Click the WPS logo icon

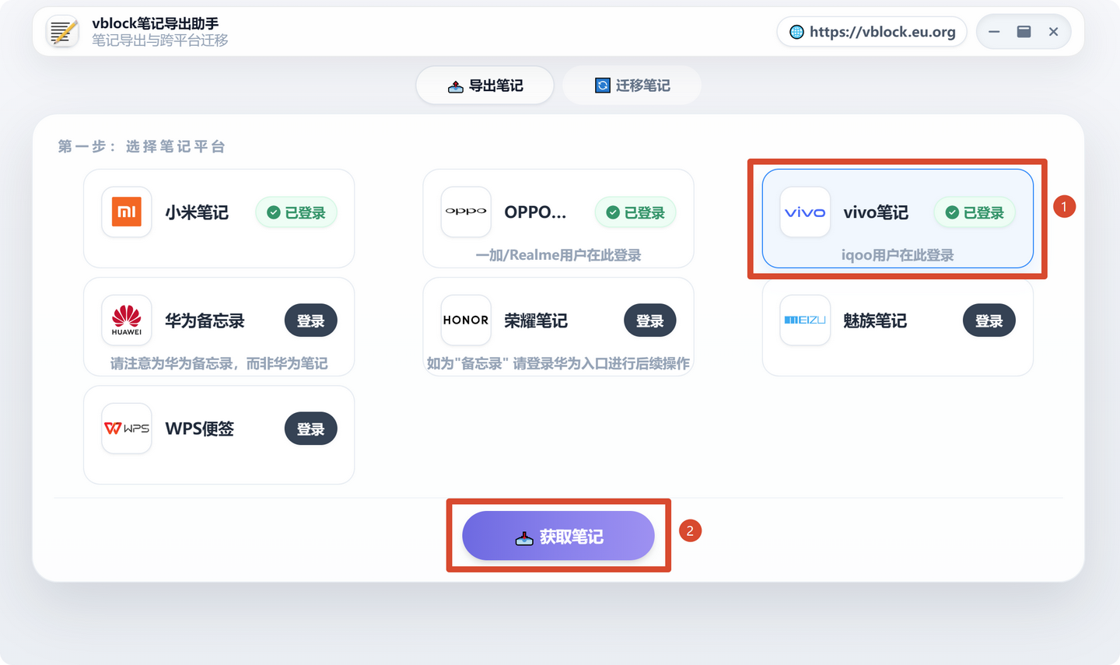pos(127,428)
